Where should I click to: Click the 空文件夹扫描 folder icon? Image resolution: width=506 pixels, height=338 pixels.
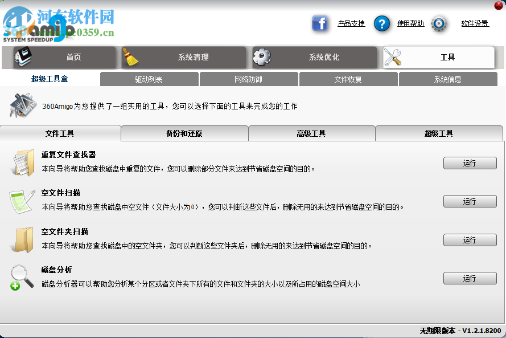[24, 240]
